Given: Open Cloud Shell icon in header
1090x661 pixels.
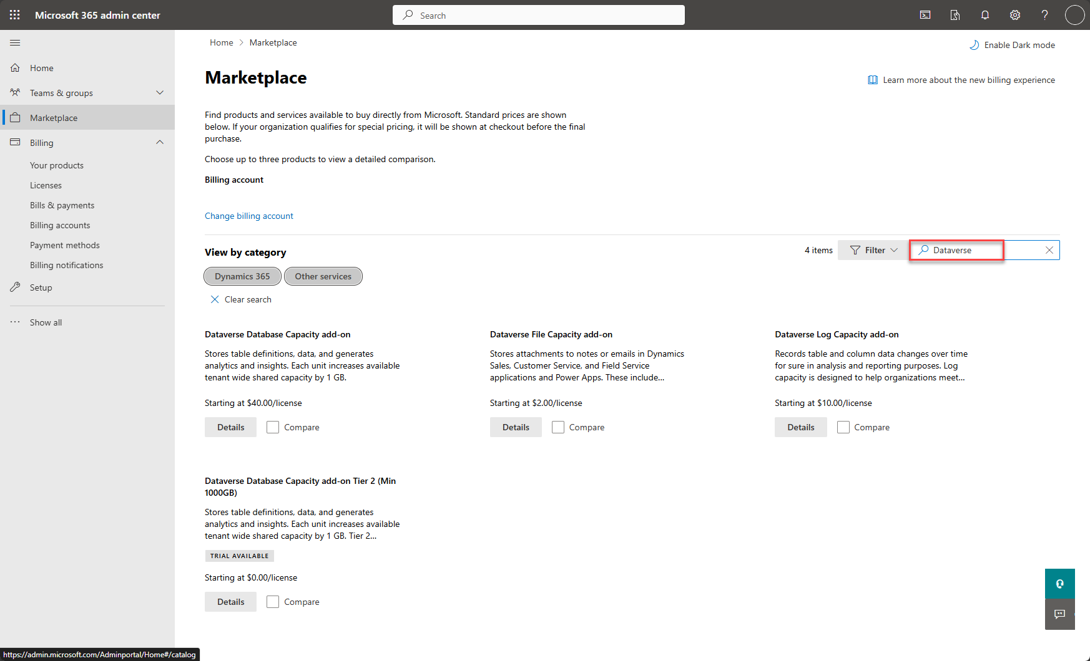Looking at the screenshot, I should pos(925,15).
